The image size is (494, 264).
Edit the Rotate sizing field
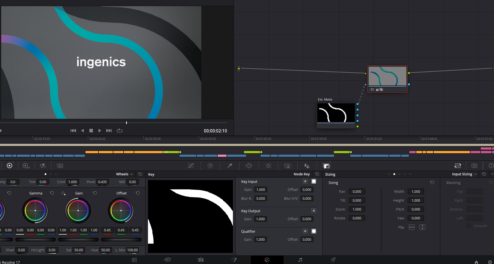pos(357,218)
